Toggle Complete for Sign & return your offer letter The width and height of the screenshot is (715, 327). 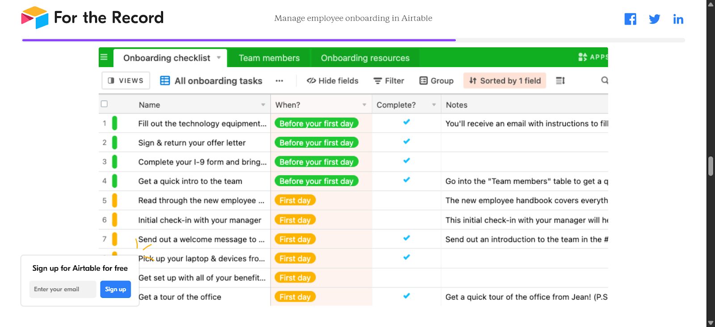click(x=407, y=141)
